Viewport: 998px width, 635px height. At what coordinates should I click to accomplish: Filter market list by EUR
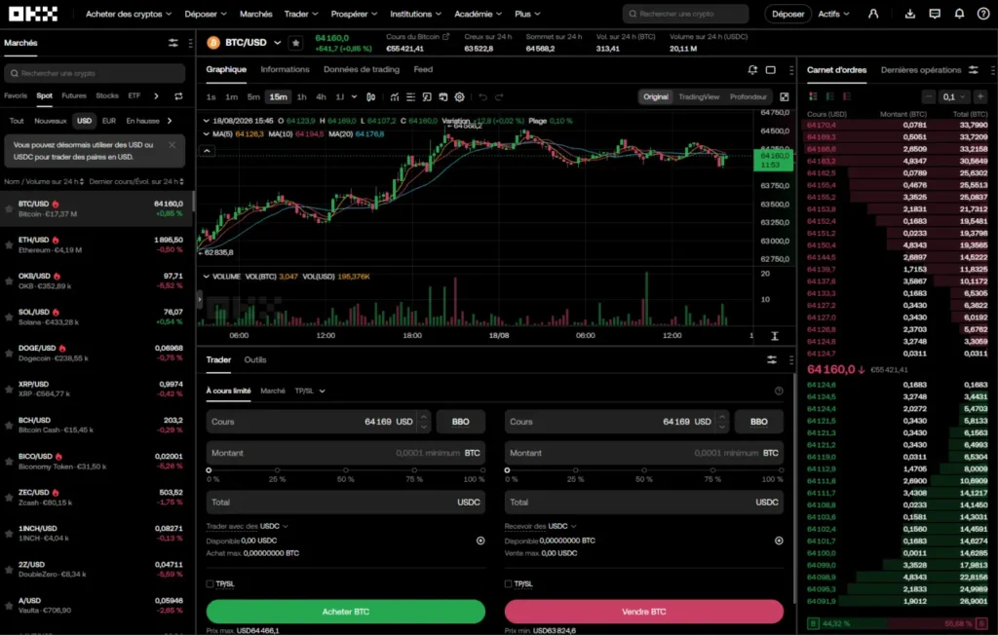(x=109, y=121)
